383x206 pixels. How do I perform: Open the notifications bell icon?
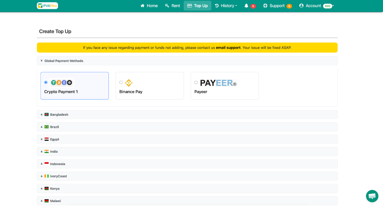coord(246,6)
